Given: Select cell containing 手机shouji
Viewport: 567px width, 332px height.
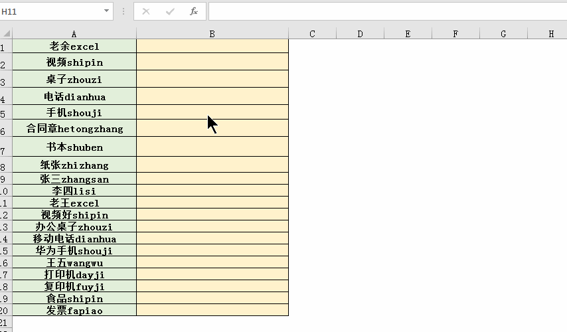Looking at the screenshot, I should point(74,112).
